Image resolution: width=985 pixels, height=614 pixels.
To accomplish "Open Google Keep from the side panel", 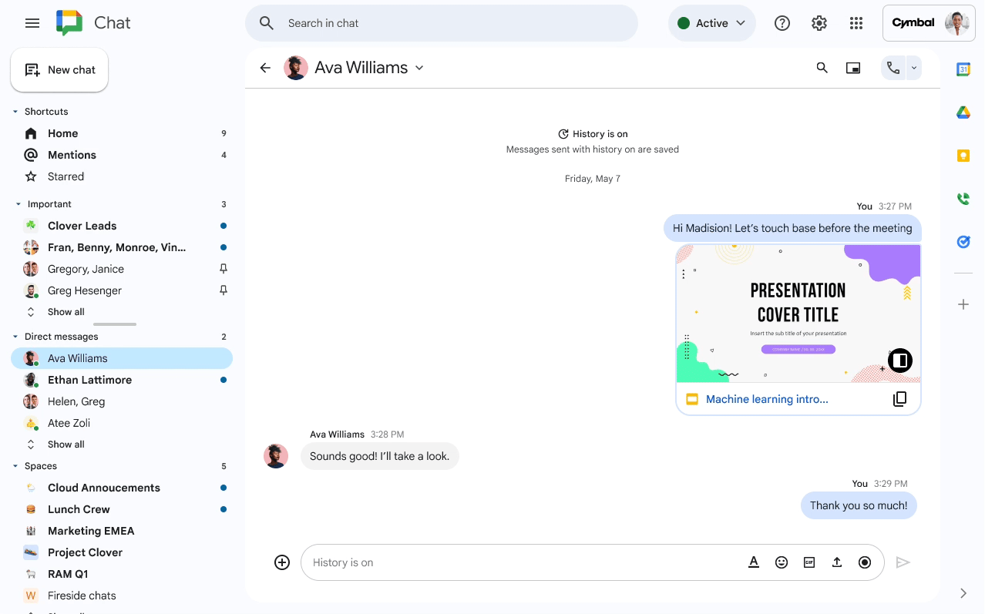I will click(x=963, y=155).
